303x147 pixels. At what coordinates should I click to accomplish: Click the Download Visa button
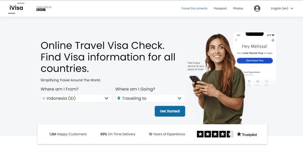255,61
